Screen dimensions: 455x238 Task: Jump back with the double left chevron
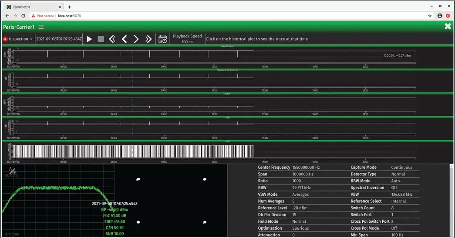[112, 39]
